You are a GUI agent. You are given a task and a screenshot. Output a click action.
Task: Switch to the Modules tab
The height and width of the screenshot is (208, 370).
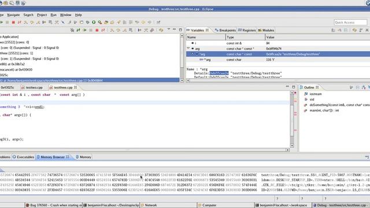click(266, 31)
